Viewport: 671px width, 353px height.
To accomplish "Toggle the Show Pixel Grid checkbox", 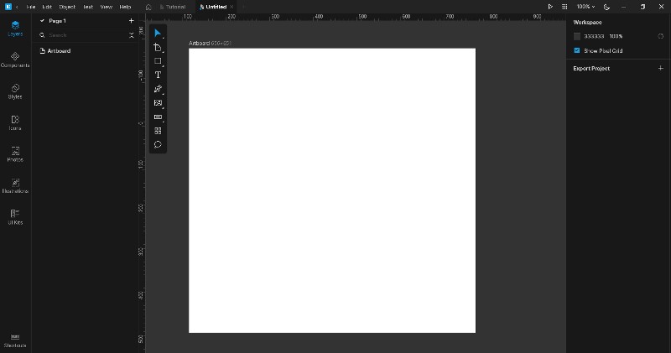I will tap(577, 50).
